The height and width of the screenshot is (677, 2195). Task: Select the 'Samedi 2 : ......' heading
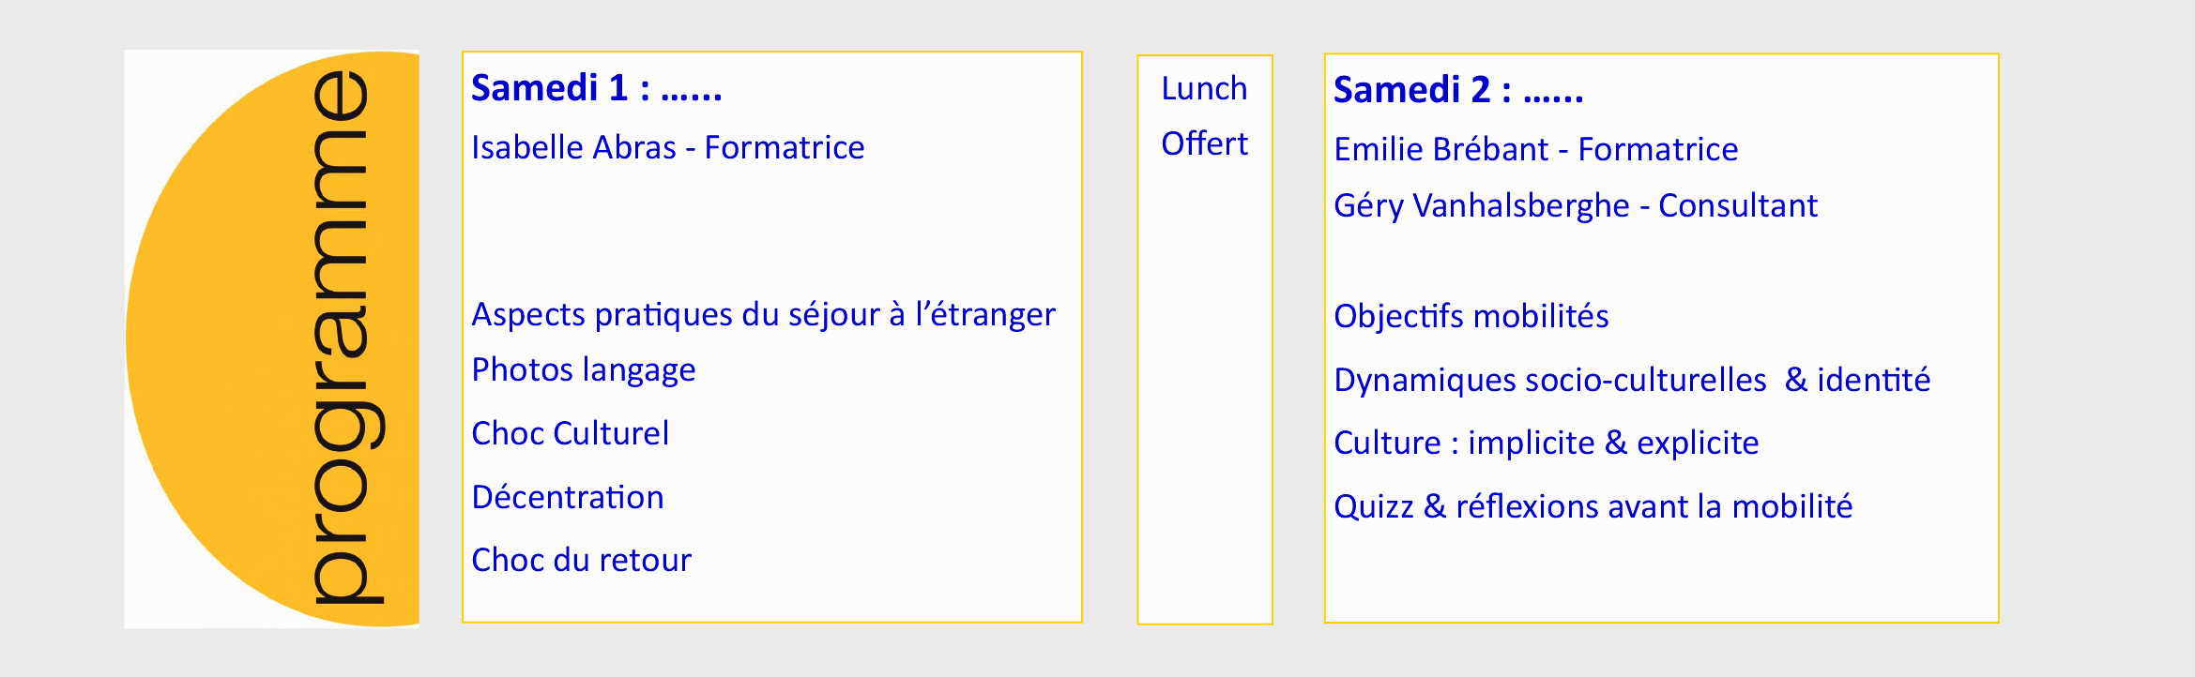pyautogui.click(x=1459, y=90)
